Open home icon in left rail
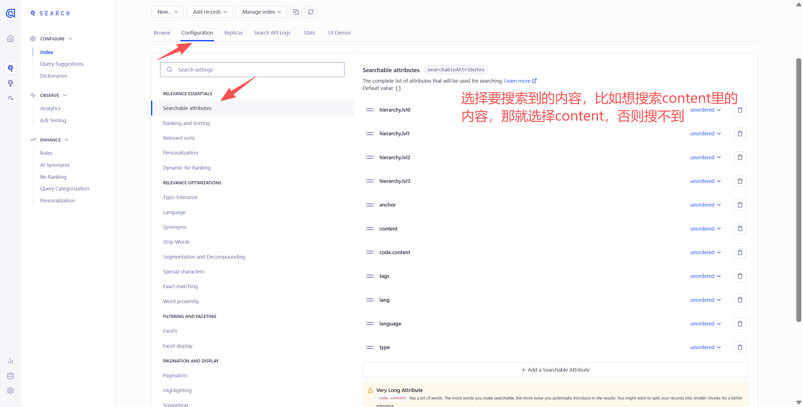803x407 pixels. [x=10, y=39]
